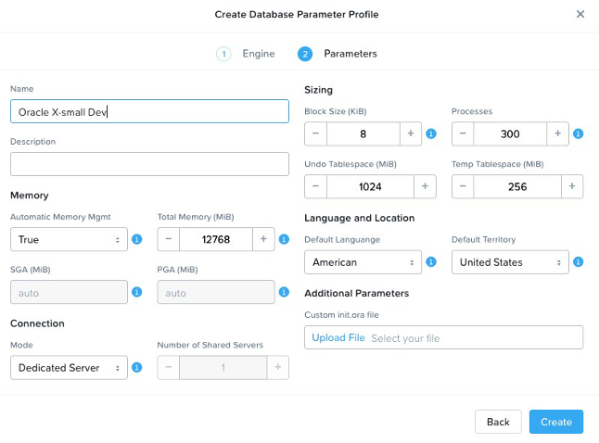Click the Additional Parameters heading
The width and height of the screenshot is (599, 443).
pyautogui.click(x=357, y=293)
